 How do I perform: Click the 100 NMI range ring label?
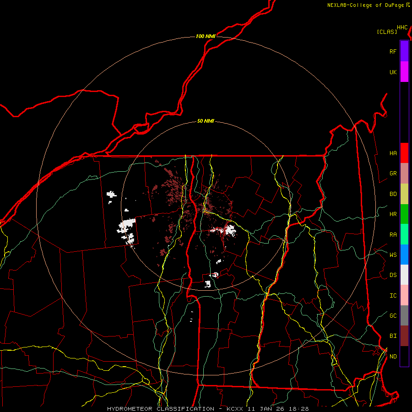point(206,36)
